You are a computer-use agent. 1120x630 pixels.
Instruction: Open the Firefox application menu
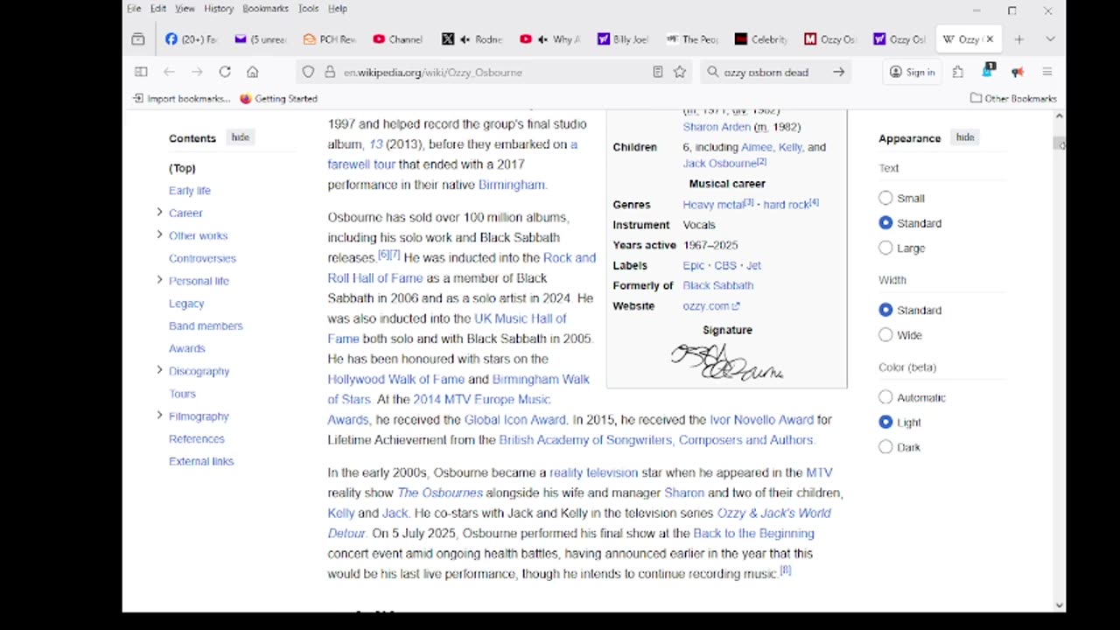pos(1046,72)
